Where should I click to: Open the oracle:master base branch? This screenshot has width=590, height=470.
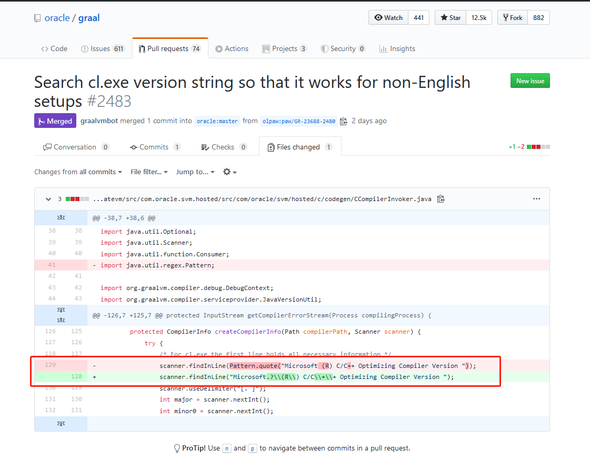[217, 121]
